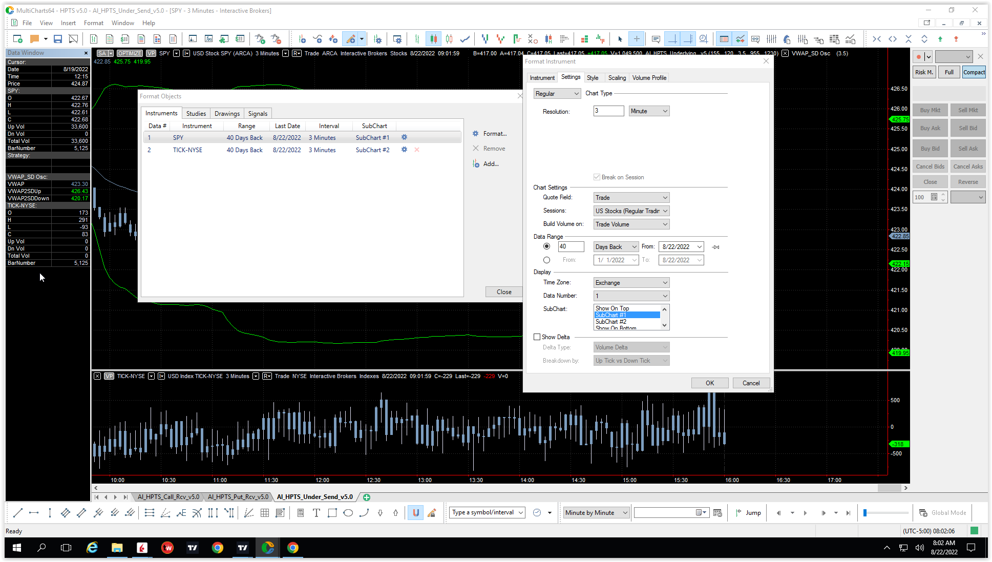Open the taskbar search

(x=41, y=548)
